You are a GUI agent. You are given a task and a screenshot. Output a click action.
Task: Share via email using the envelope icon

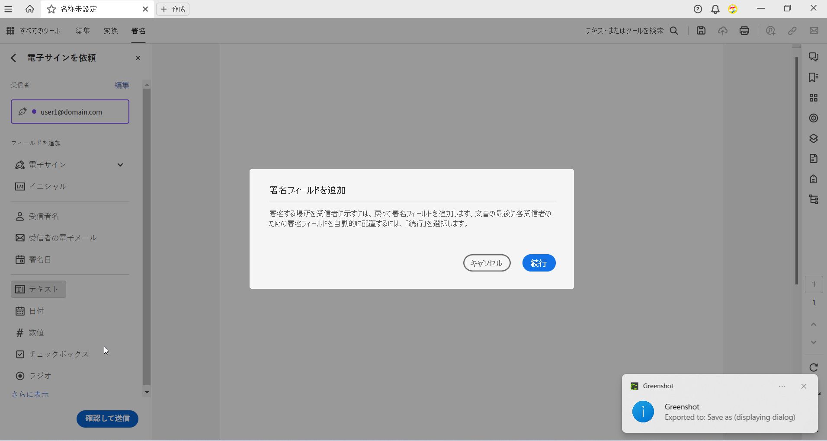click(x=814, y=31)
